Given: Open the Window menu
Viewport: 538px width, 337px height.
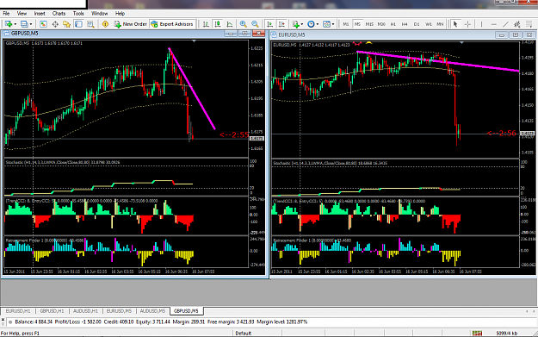Looking at the screenshot, I should 99,14.
